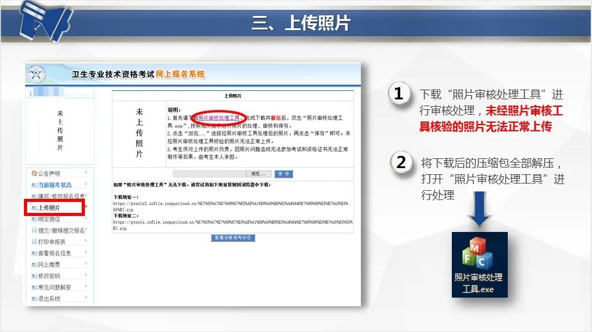
Task: Click the 查看当前报考状态 button
Action: (x=234, y=237)
